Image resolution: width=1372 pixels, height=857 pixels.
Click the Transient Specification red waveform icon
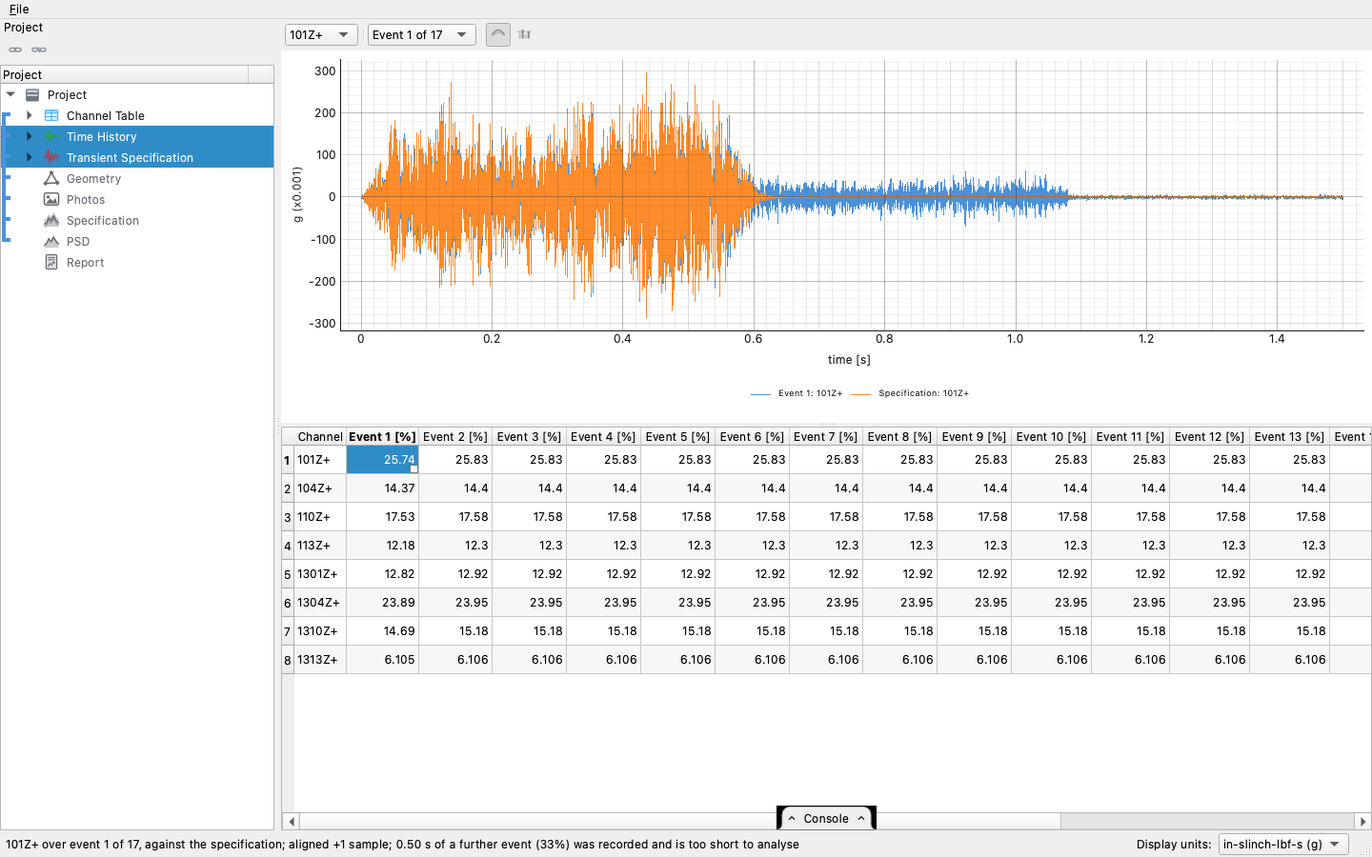[x=51, y=157]
